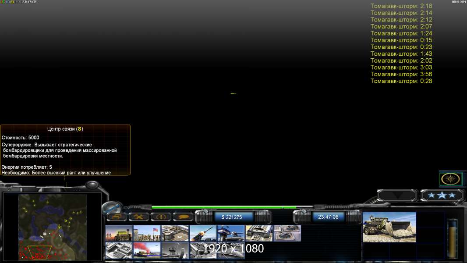Viewport: 467px width, 263px height.
Task: Pick the grayed radar dish building icon
Action: 175,251
